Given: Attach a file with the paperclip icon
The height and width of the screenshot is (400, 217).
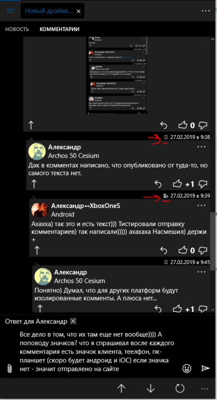Looking at the screenshot, I should coord(9,368).
